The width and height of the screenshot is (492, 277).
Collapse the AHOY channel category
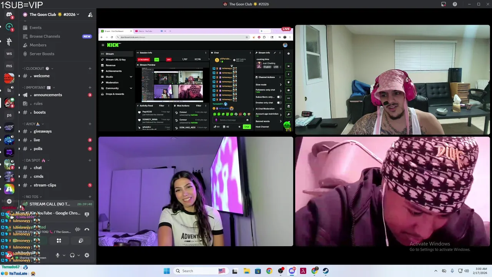[x=34, y=124]
